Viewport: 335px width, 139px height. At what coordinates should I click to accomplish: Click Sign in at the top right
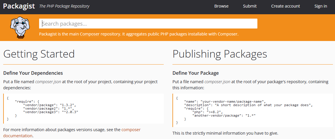(320, 6)
